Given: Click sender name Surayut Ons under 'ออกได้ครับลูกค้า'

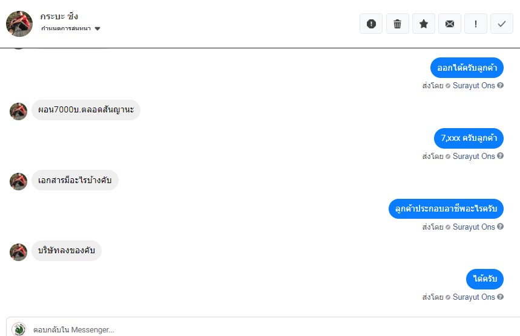Looking at the screenshot, I should click(x=473, y=86).
